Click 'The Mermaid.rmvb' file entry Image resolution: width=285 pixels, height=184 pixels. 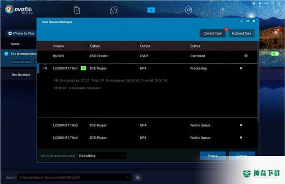23,54
